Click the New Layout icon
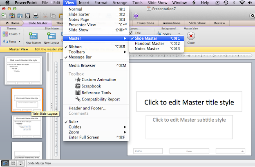Viewport: 255px width, 167px height. (51, 36)
